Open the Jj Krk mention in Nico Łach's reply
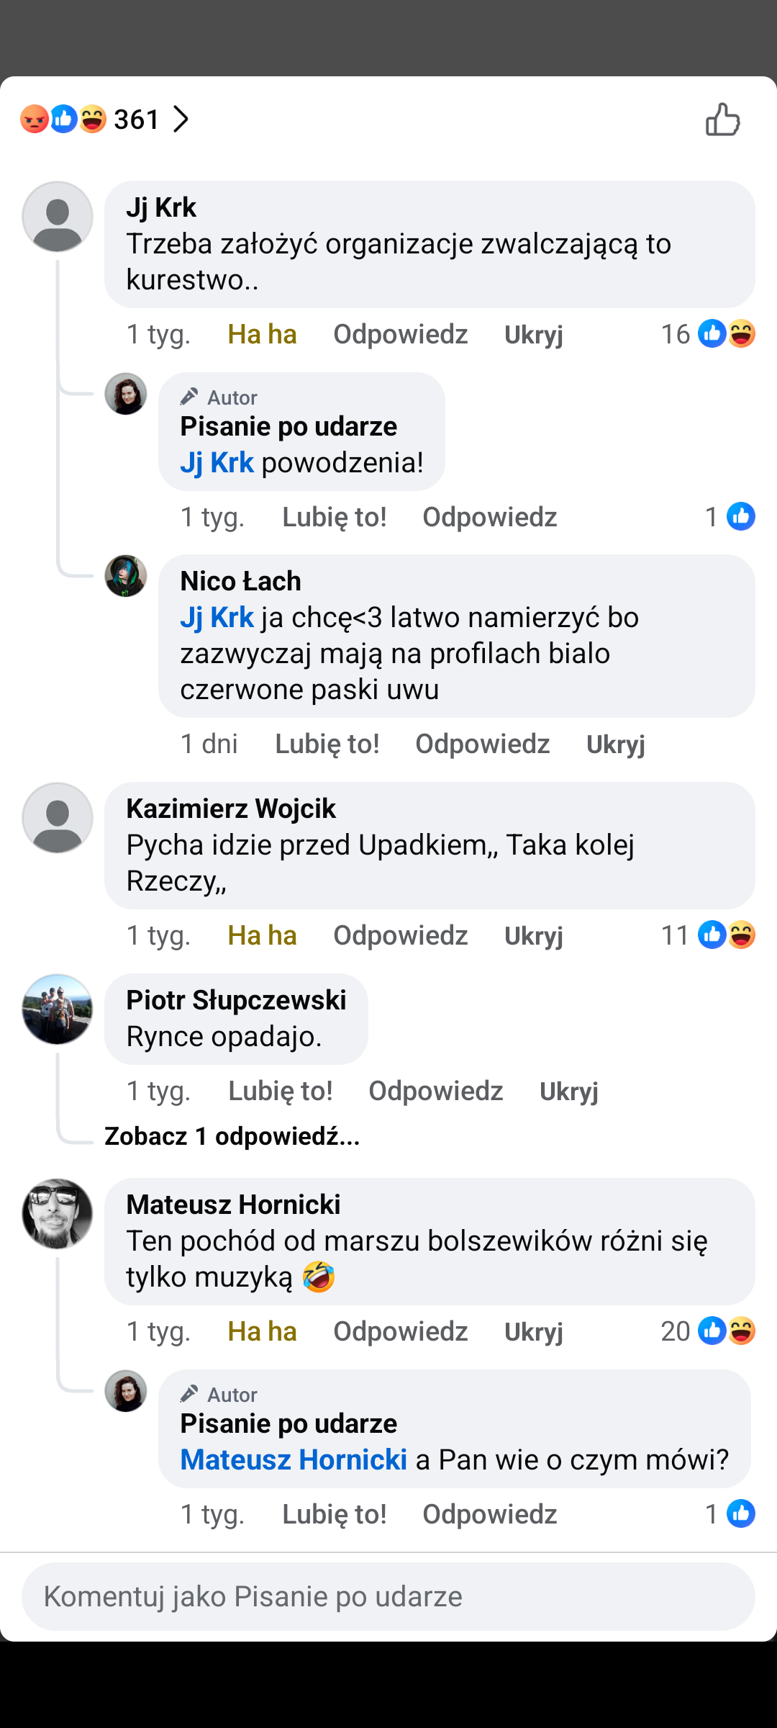The image size is (777, 1728). point(217,617)
